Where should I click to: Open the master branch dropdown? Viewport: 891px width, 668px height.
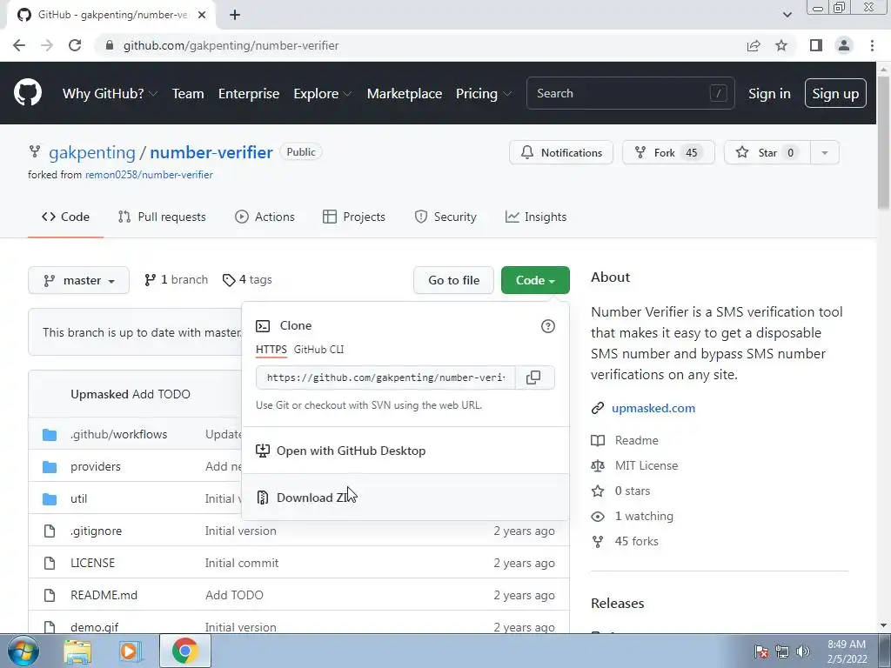coord(78,280)
